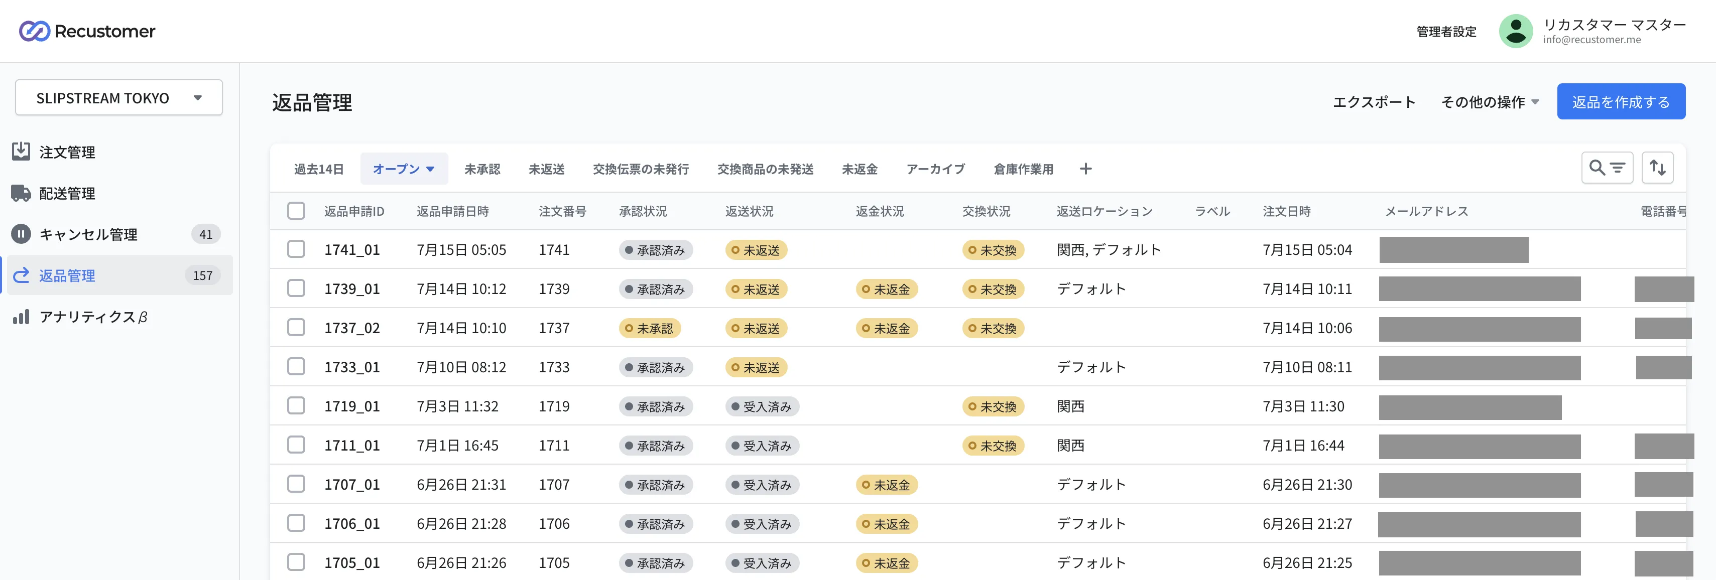Open the SLIPSTREAM TOKYO store dropdown

pyautogui.click(x=118, y=98)
